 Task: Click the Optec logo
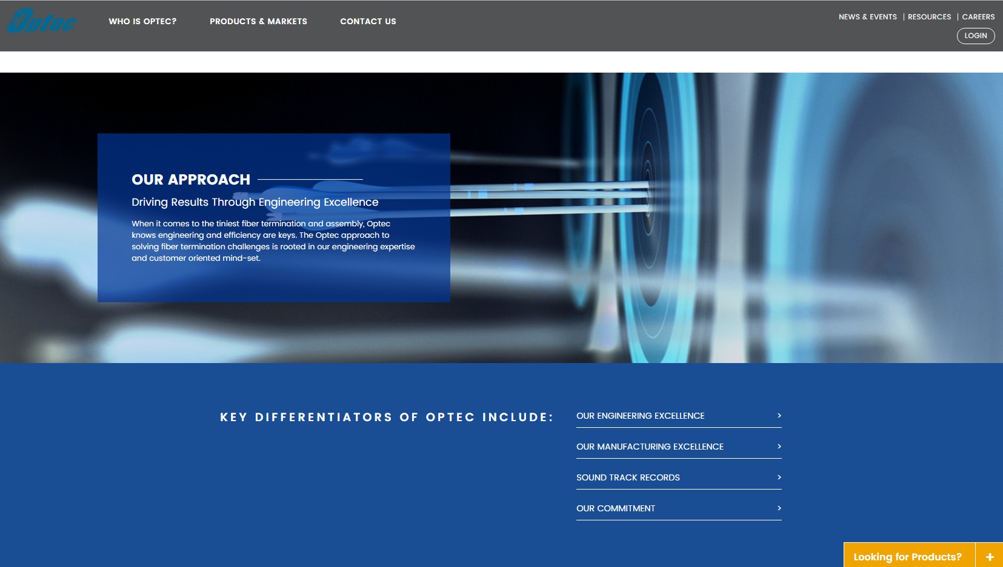point(42,20)
